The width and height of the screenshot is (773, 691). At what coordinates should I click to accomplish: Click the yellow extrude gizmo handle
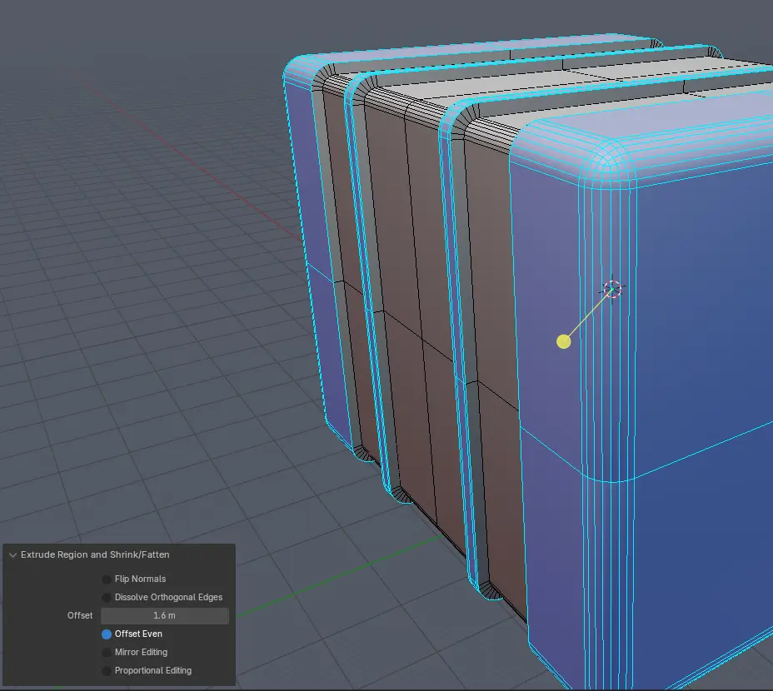564,341
